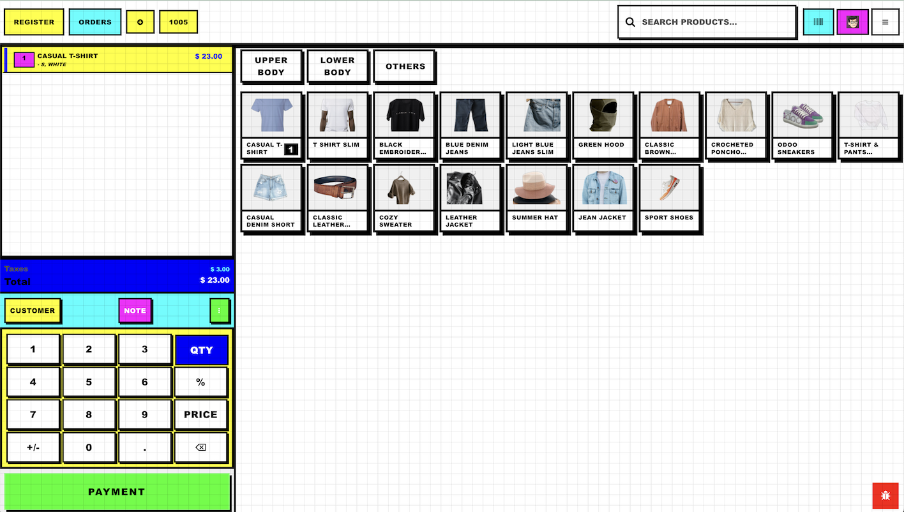The width and height of the screenshot is (904, 512).
Task: Click the plus icon for new order
Action: click(x=140, y=22)
